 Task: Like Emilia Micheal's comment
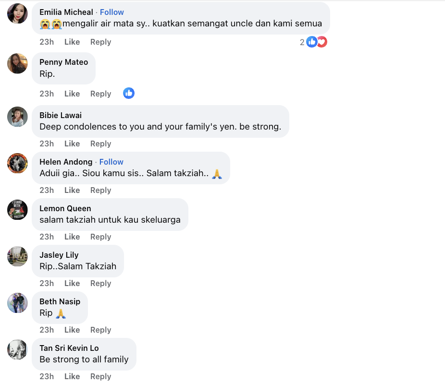click(72, 42)
